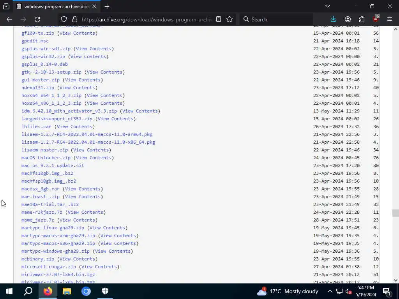
Task: Click the archive.org URL address bar
Action: tap(147, 19)
